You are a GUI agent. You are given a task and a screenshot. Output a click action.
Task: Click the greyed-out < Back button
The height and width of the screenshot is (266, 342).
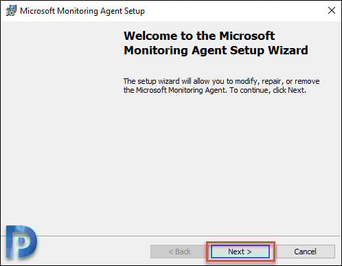(x=180, y=252)
